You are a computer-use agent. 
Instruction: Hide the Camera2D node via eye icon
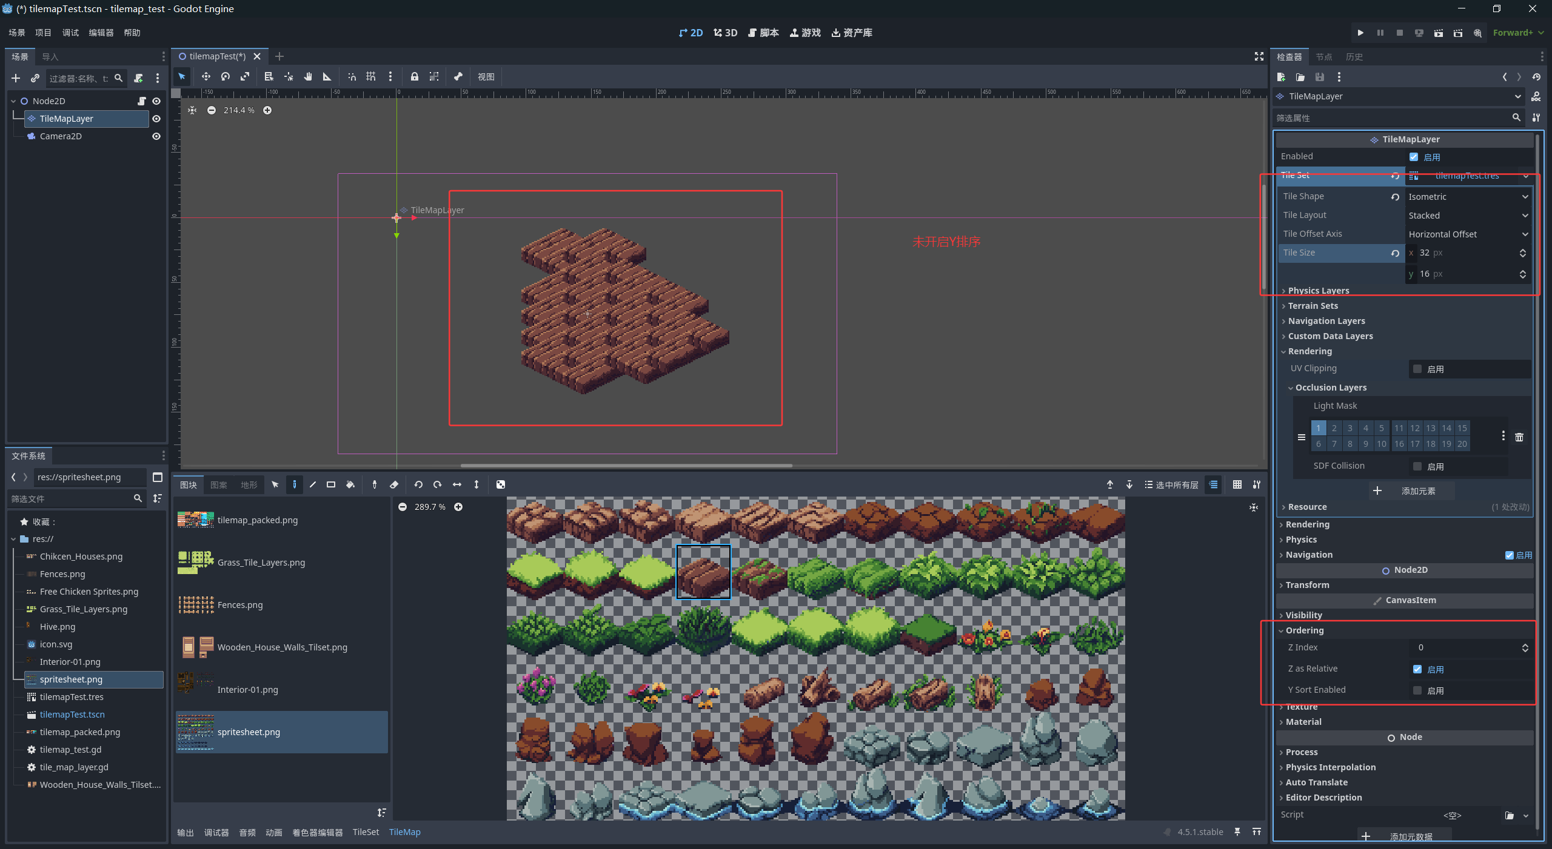pos(156,136)
